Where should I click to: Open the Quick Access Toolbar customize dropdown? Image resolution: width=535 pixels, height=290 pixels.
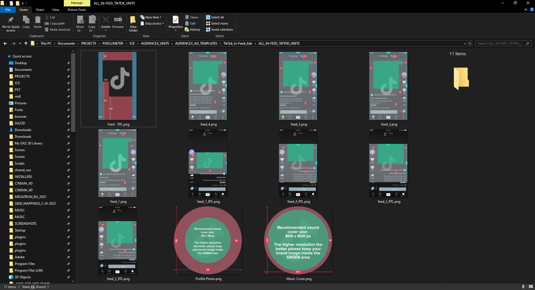(23, 3)
